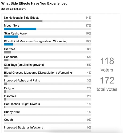
Task: Select the blue Mouth Sore bar
Action: 20,29
